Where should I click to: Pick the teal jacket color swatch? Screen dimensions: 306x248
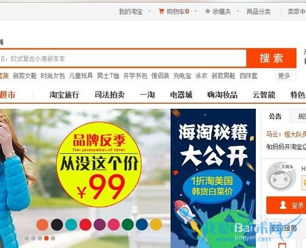71,224
